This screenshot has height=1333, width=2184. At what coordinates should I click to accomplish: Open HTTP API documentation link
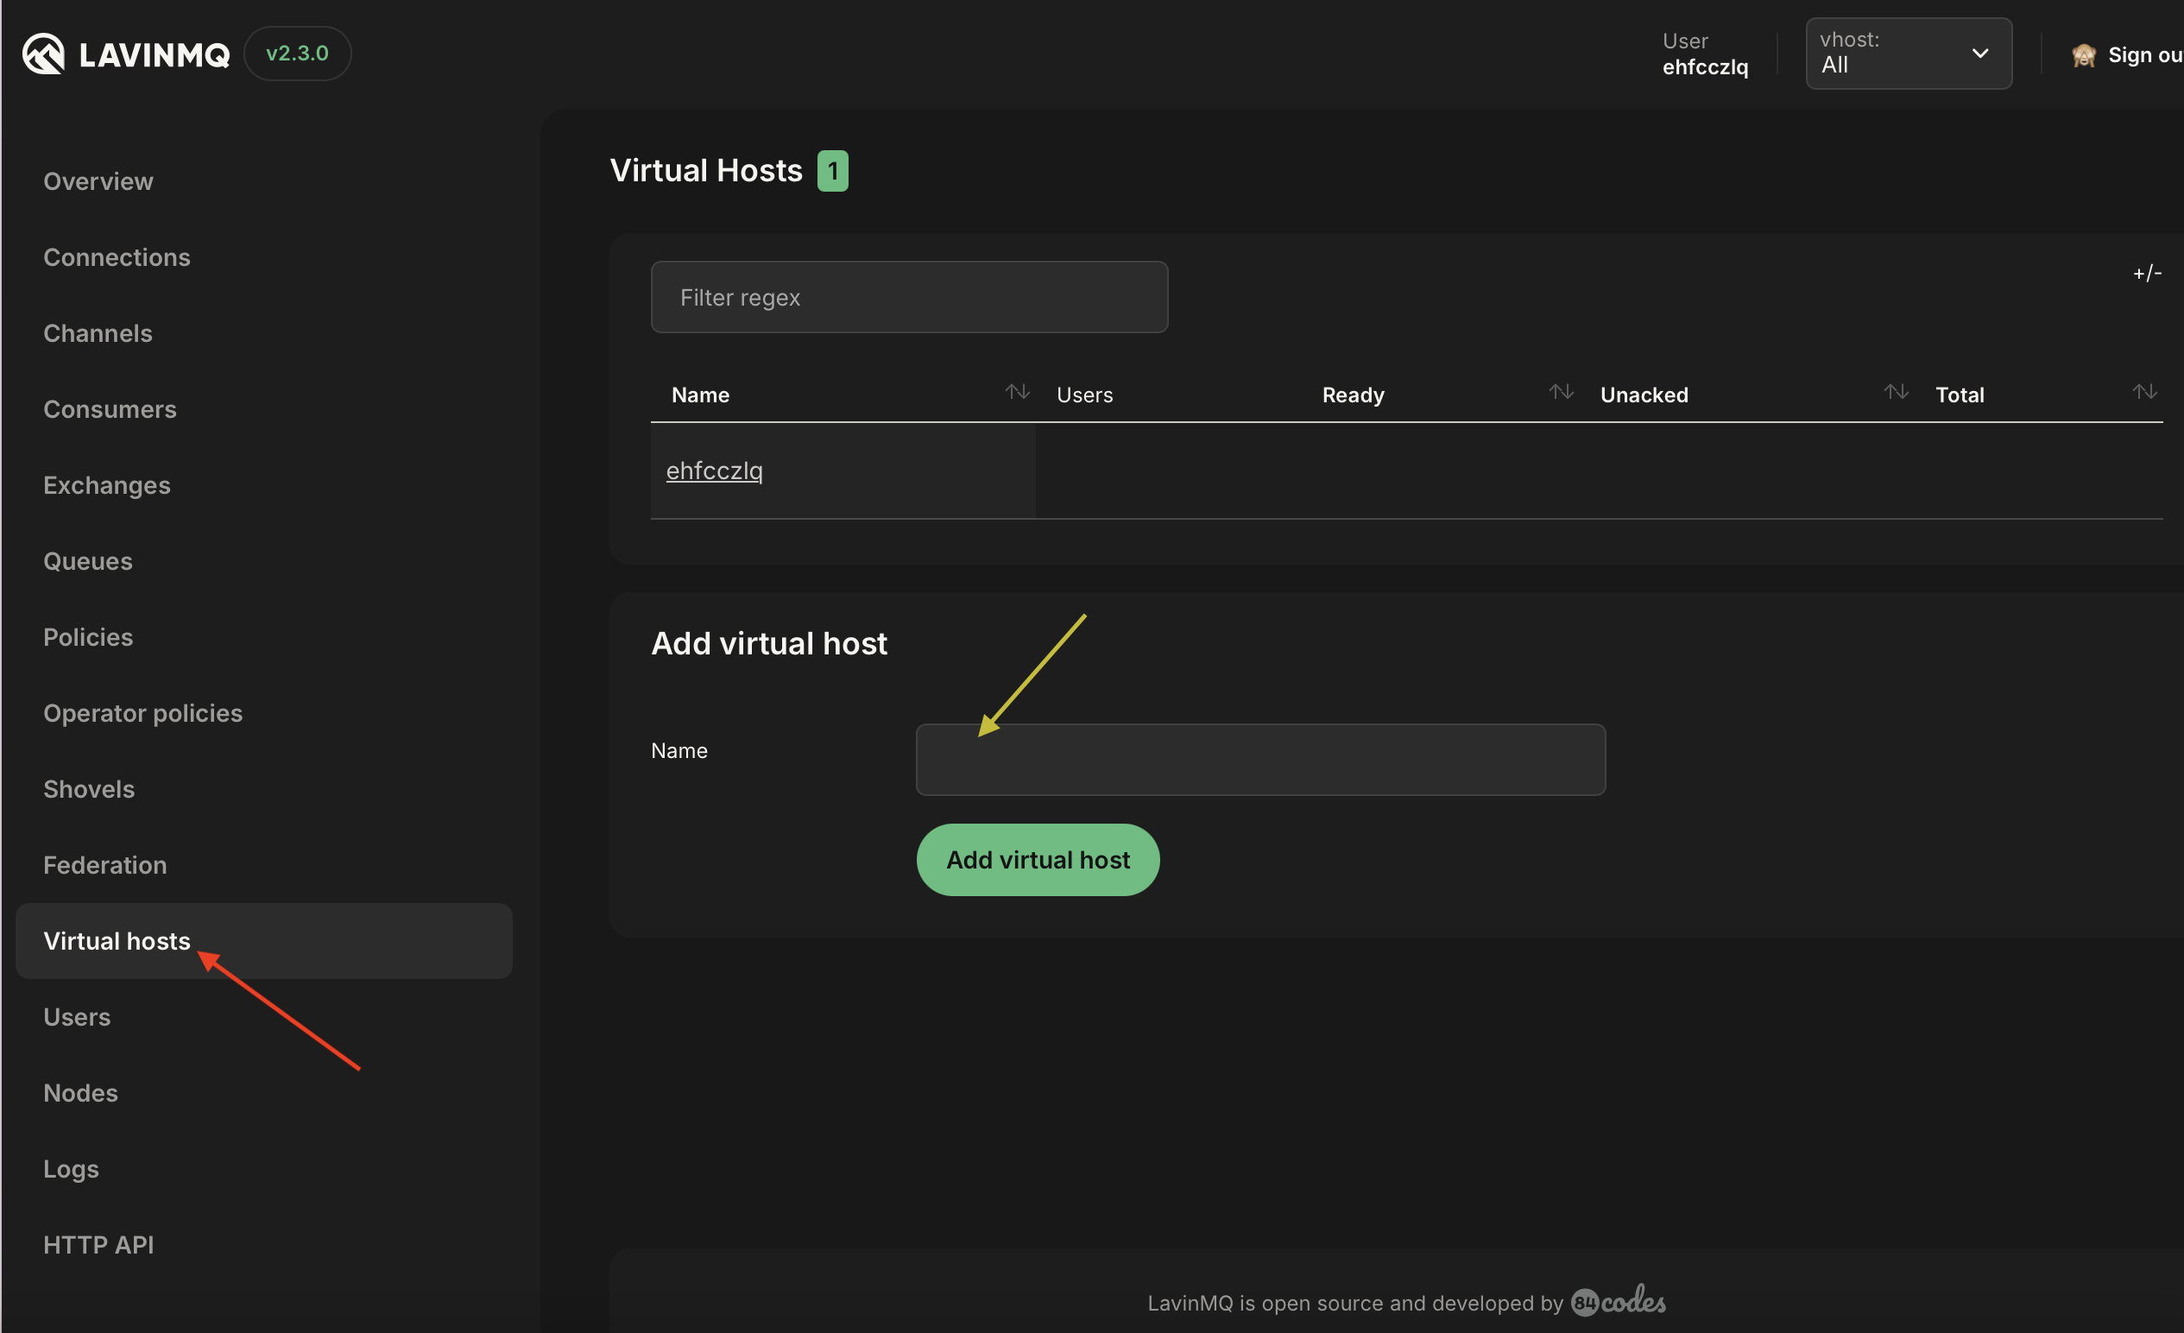coord(98,1245)
